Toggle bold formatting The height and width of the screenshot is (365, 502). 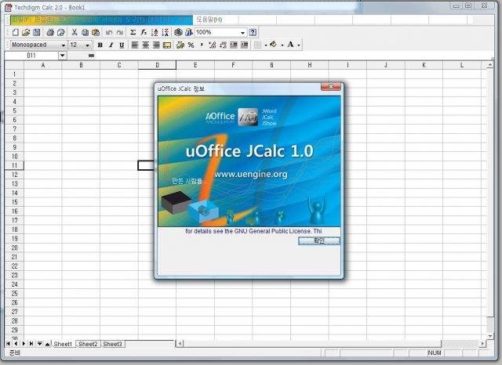pyautogui.click(x=100, y=45)
